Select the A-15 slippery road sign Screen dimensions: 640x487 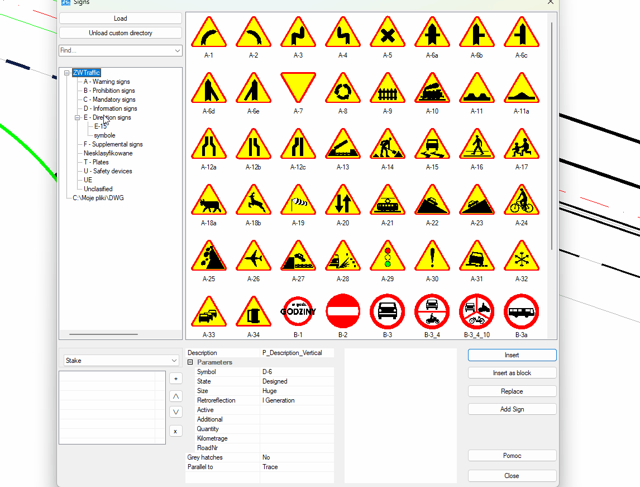(x=432, y=144)
